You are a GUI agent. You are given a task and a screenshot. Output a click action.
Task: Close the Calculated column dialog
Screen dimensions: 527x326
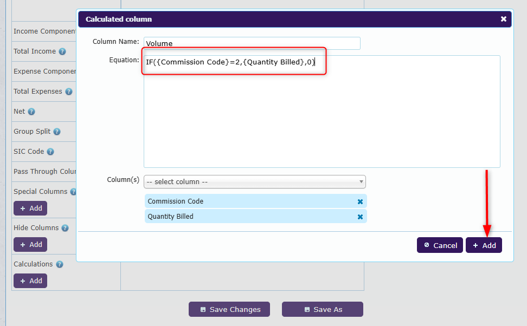504,19
